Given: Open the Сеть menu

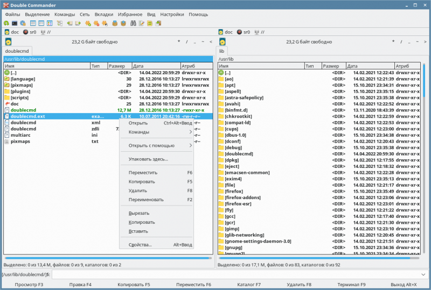Looking at the screenshot, I should pos(85,15).
